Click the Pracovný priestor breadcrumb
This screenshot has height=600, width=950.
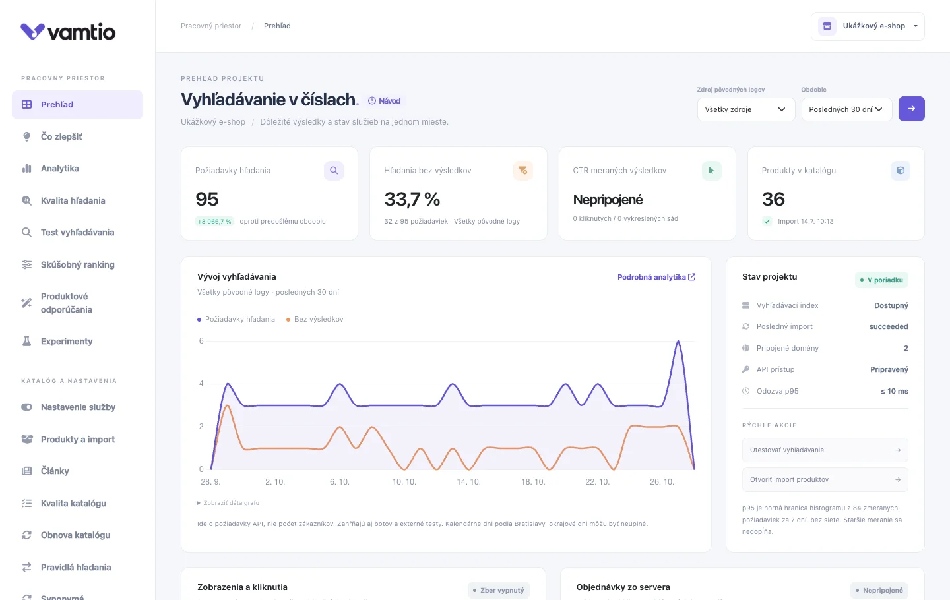(211, 26)
